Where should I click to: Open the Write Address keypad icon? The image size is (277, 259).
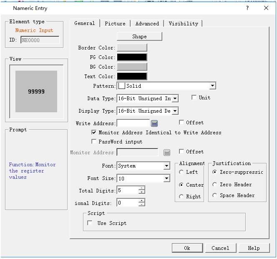(x=154, y=123)
